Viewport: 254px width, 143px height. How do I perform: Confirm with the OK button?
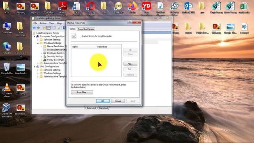(103, 101)
